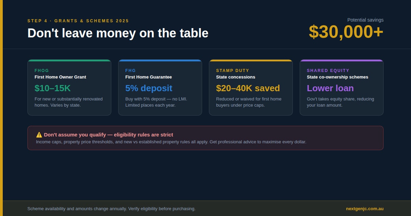This screenshot has width=411, height=216.
Task: Select the 5% deposit figure
Action: 149,88
